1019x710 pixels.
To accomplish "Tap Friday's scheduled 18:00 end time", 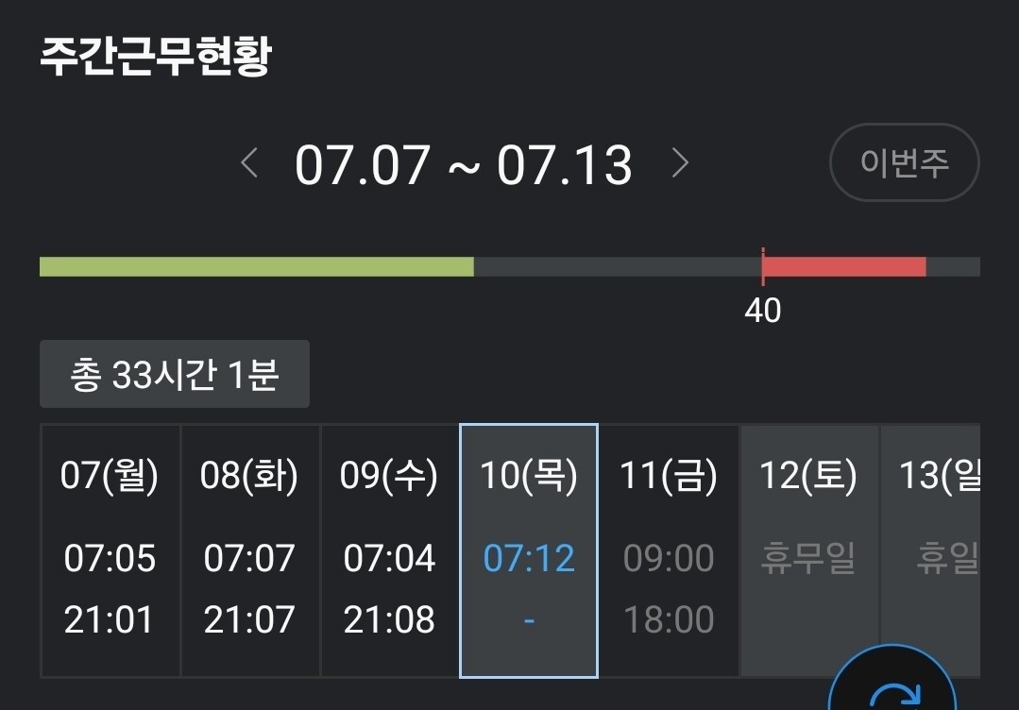I will pos(669,620).
